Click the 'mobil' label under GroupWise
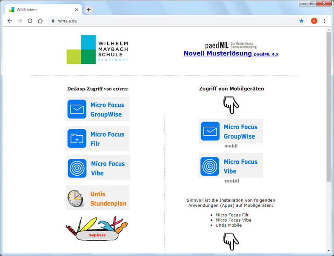 (x=231, y=146)
